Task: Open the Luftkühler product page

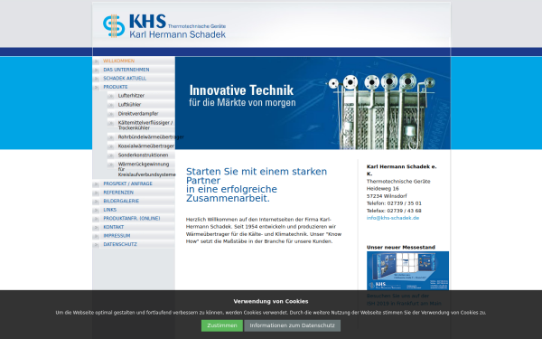Action: pyautogui.click(x=129, y=105)
